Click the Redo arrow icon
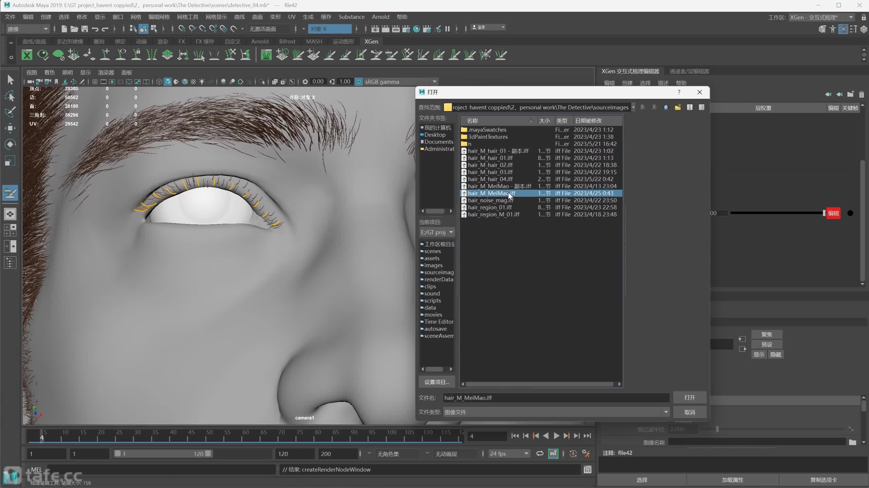The image size is (869, 488). tap(105, 29)
